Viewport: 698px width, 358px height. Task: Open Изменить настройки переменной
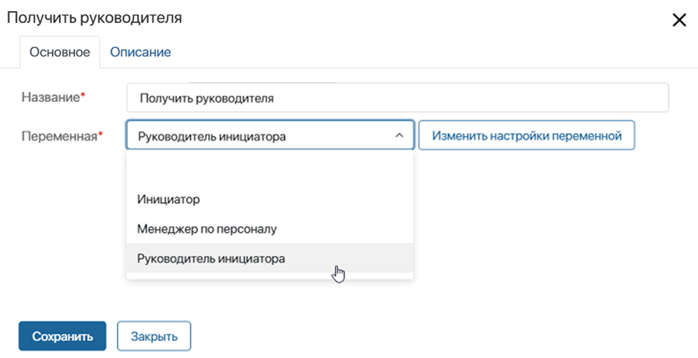(527, 135)
